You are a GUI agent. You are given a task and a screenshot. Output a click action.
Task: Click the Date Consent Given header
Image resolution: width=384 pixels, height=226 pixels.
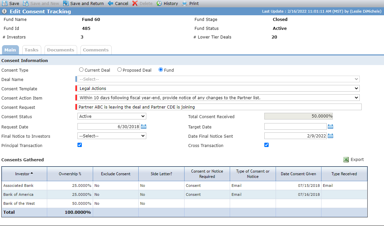[x=298, y=174]
